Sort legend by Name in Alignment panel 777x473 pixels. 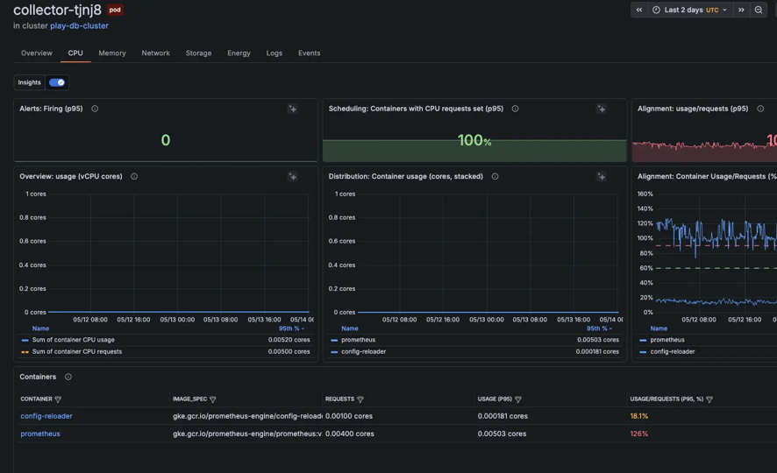pyautogui.click(x=659, y=328)
